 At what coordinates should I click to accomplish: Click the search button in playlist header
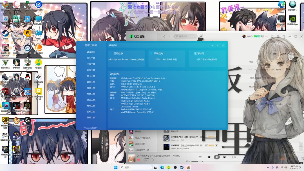click(x=273, y=54)
